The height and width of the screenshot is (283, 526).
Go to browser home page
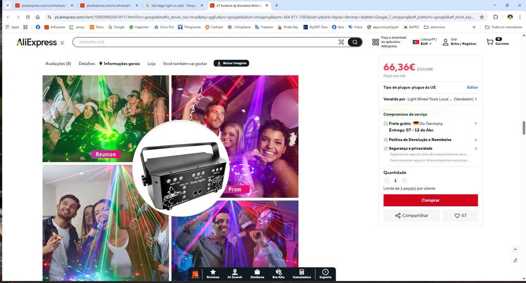pyautogui.click(x=37, y=17)
